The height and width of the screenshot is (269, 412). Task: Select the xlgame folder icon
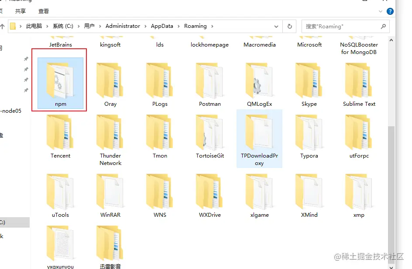pyautogui.click(x=259, y=192)
